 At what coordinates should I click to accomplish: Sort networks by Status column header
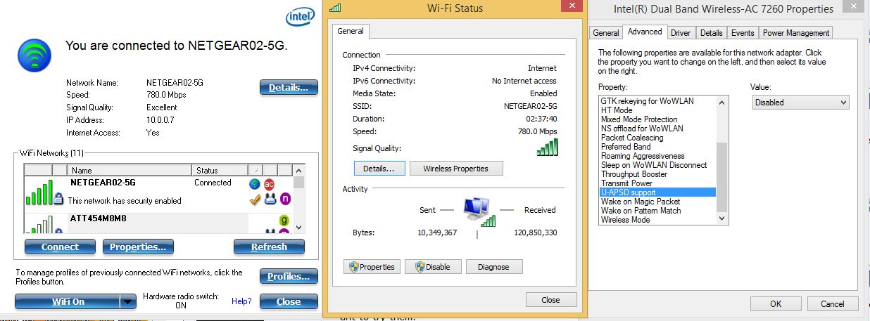click(220, 170)
